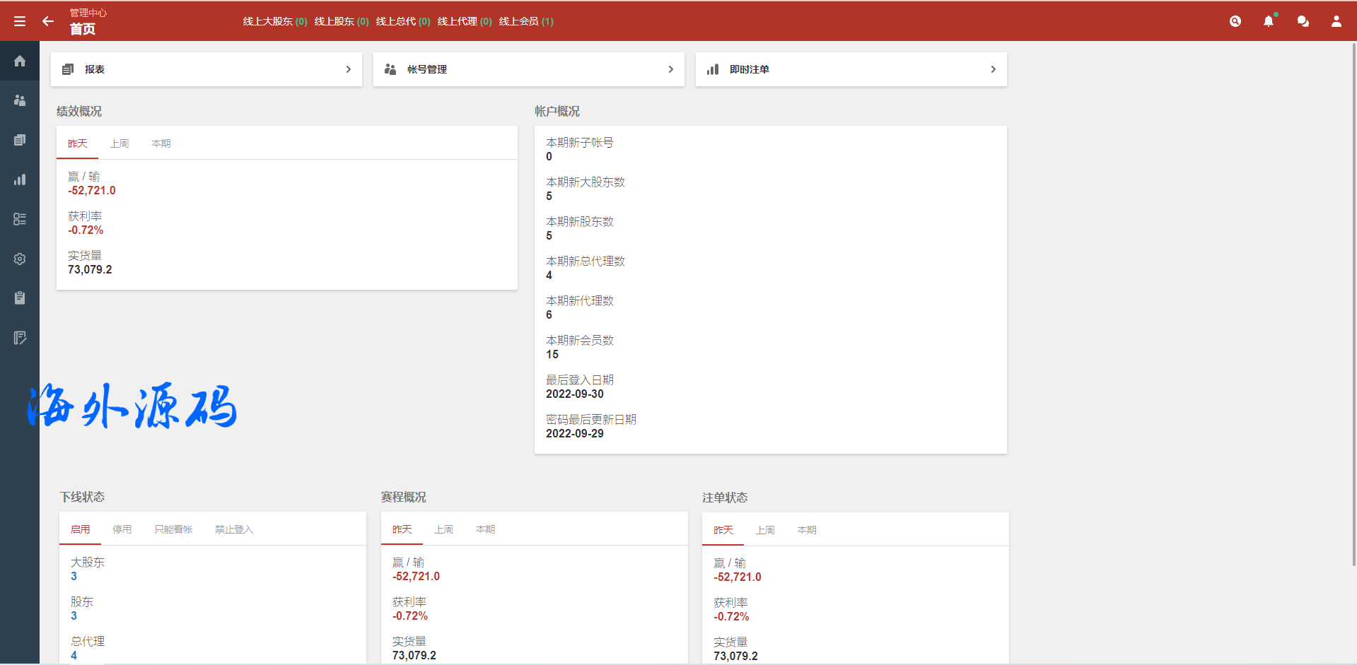Switch to 上周 tab in 绩效概况
The image size is (1357, 665).
pos(120,143)
